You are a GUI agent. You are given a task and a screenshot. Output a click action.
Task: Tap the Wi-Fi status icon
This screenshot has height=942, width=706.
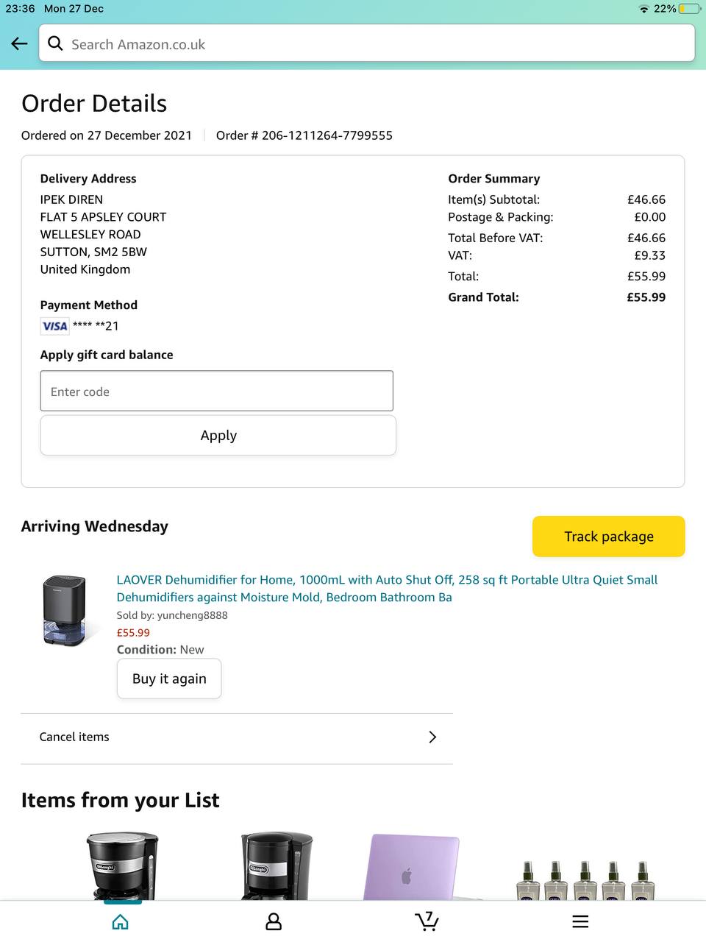tap(644, 9)
